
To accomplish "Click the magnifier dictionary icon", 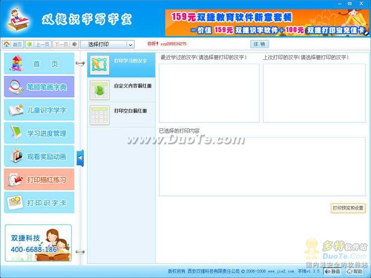I will [16, 87].
